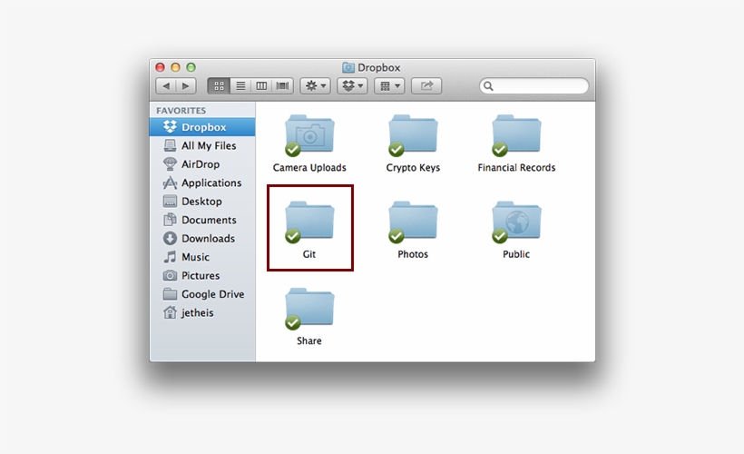Go forward with the right arrow button

point(186,86)
